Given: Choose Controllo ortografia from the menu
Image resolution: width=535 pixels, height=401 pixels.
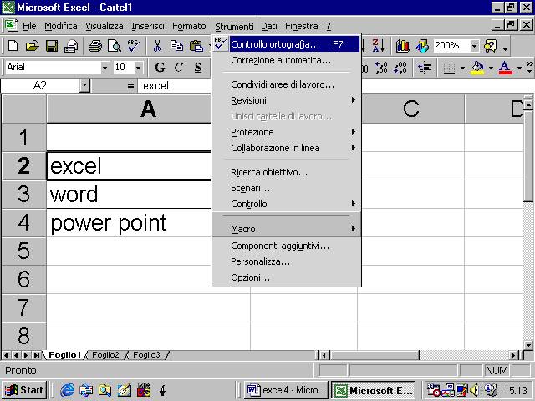Looking at the screenshot, I should [x=286, y=44].
